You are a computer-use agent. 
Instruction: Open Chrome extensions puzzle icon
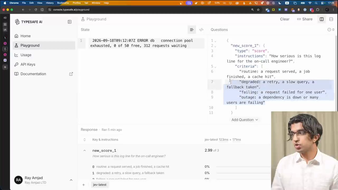[318, 9]
